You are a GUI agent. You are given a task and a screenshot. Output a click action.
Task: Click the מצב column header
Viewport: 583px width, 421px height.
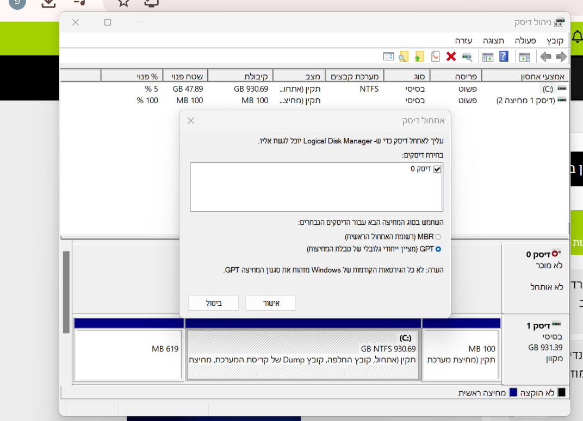coord(299,77)
